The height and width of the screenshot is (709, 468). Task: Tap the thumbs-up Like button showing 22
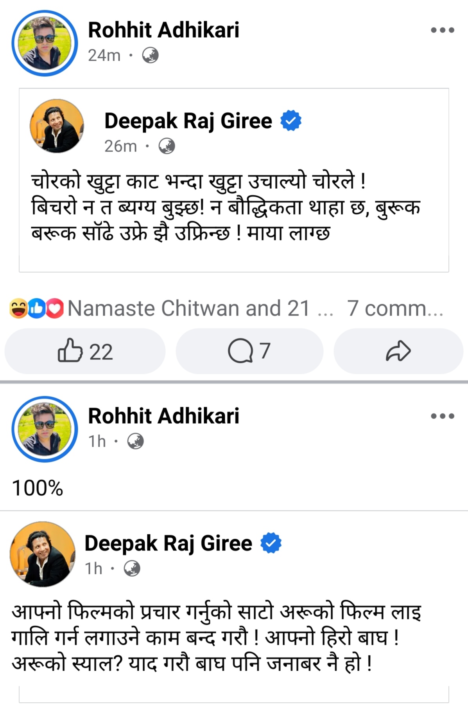coord(85,351)
